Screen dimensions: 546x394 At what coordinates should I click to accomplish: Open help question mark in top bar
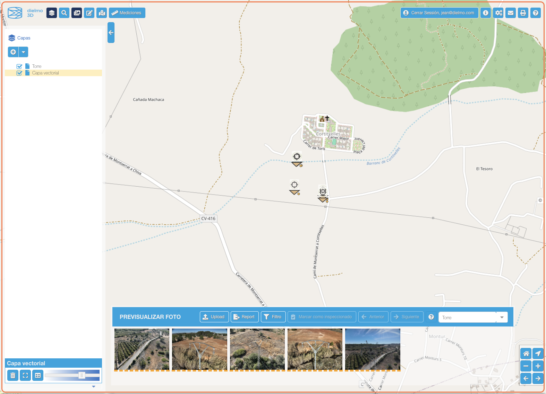(536, 13)
